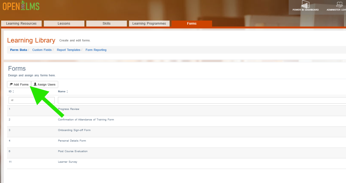
Task: Select the Forms tab
Action: 192,24
